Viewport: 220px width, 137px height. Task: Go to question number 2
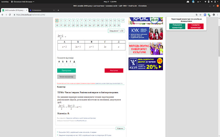(x=61, y=21)
